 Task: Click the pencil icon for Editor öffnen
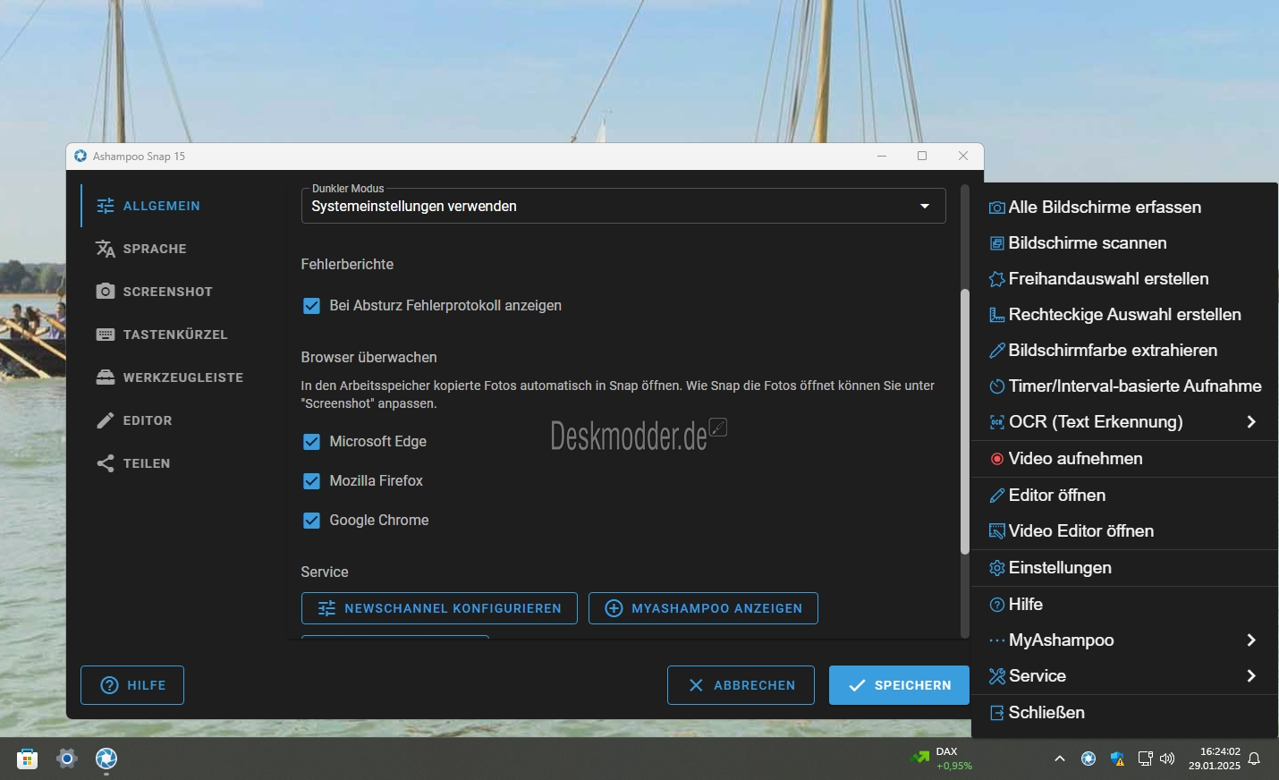[x=996, y=496]
